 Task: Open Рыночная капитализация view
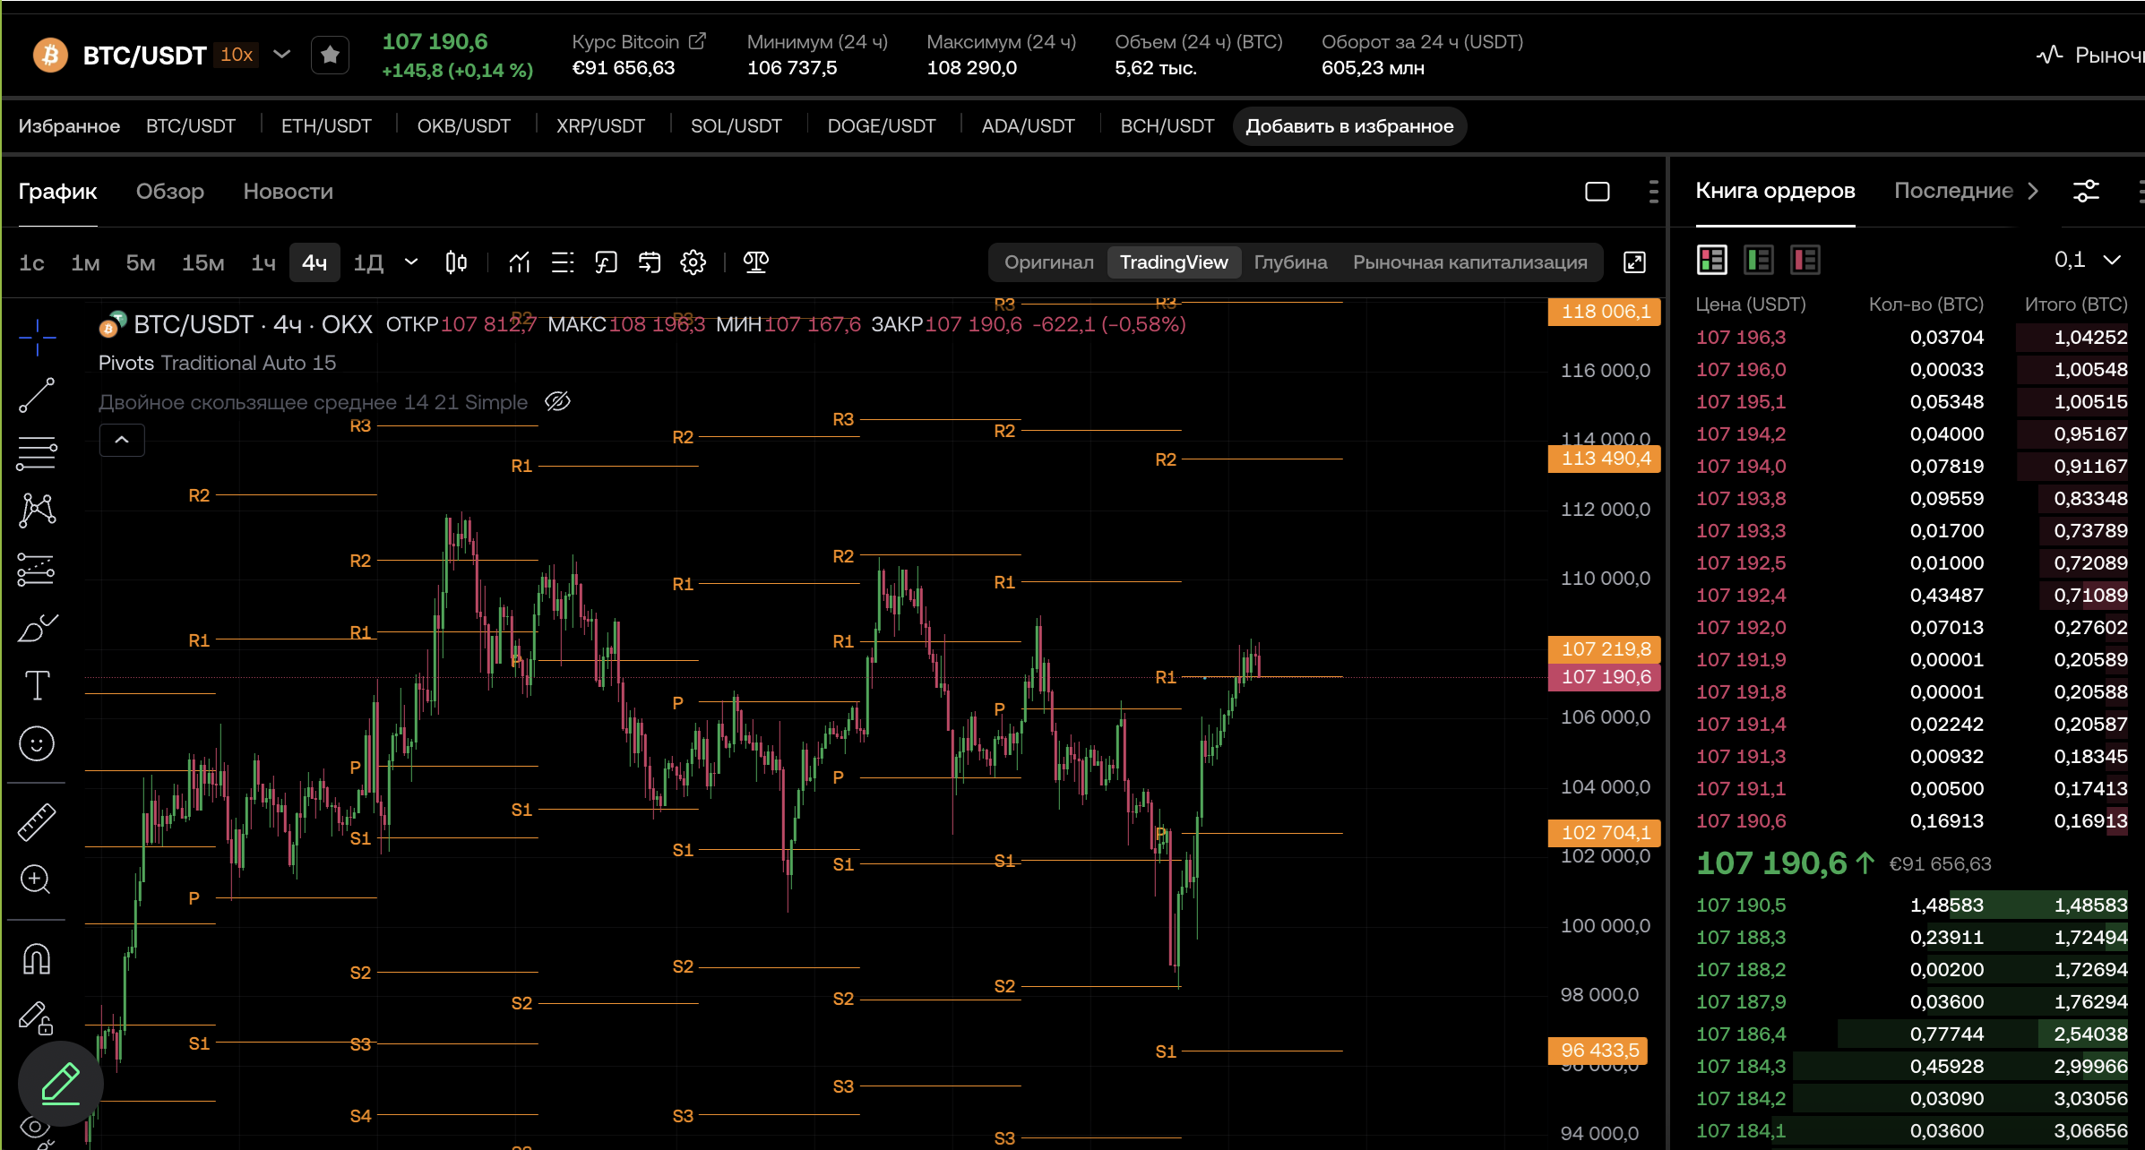(x=1470, y=262)
